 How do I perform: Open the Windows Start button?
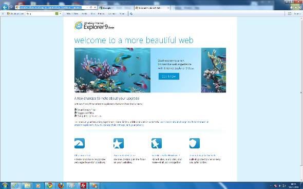[x=5, y=185]
